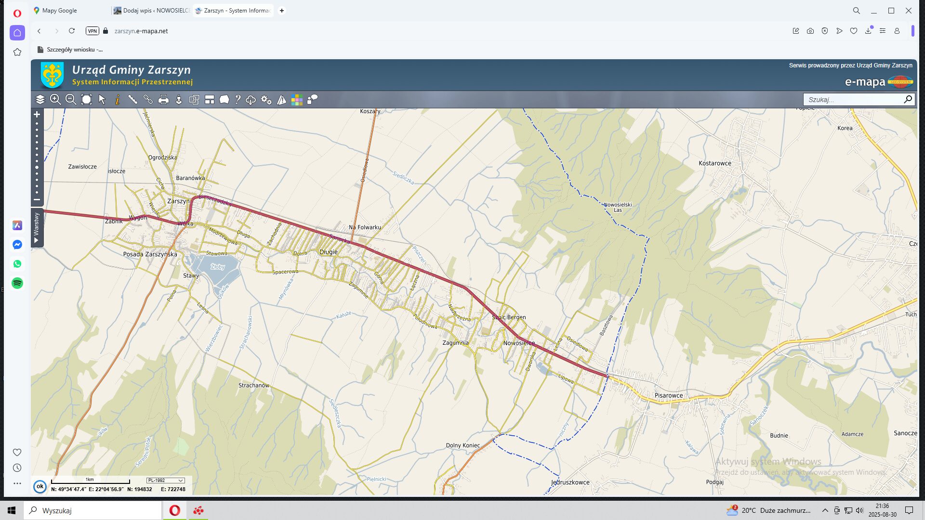Expand the Warstwy side panel

pyautogui.click(x=37, y=228)
